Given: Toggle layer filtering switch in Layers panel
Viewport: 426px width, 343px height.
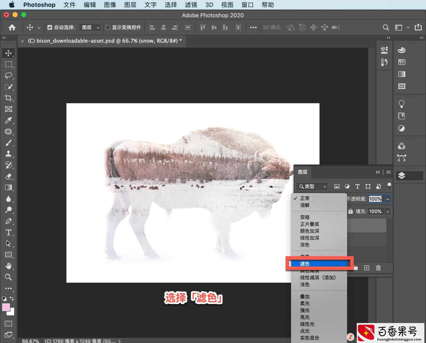Looking at the screenshot, I should pyautogui.click(x=389, y=186).
